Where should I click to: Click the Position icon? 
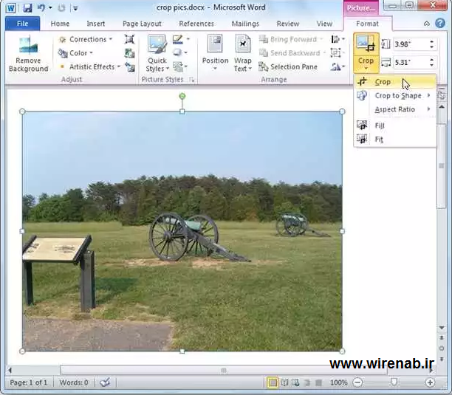click(x=215, y=52)
